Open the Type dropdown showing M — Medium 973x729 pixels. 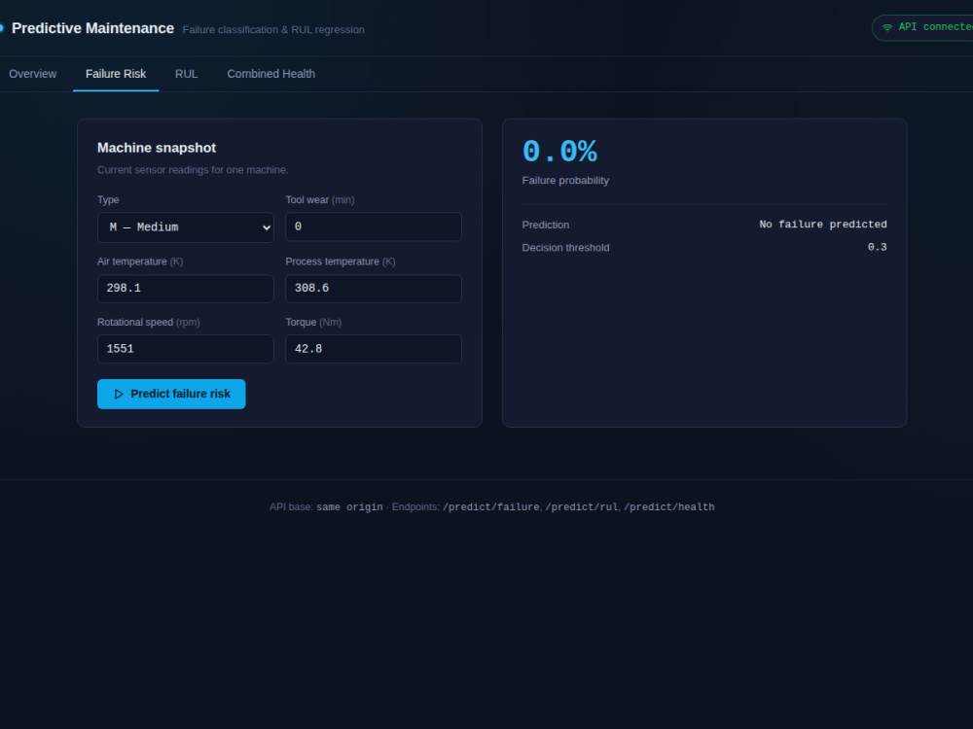pos(186,227)
